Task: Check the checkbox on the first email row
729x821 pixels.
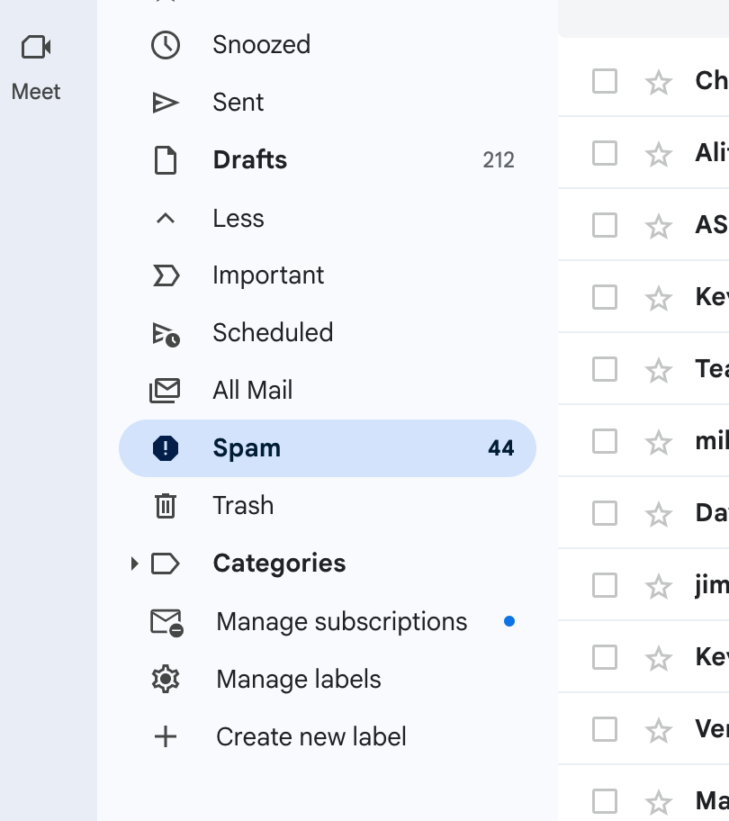Action: 604,80
